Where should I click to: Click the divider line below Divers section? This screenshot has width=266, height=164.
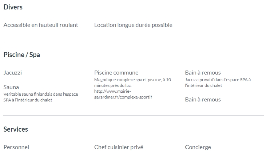tap(134, 41)
